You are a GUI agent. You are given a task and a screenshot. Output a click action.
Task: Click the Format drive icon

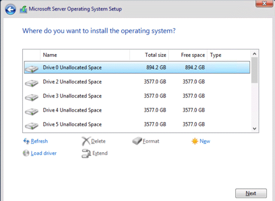pyautogui.click(x=137, y=141)
